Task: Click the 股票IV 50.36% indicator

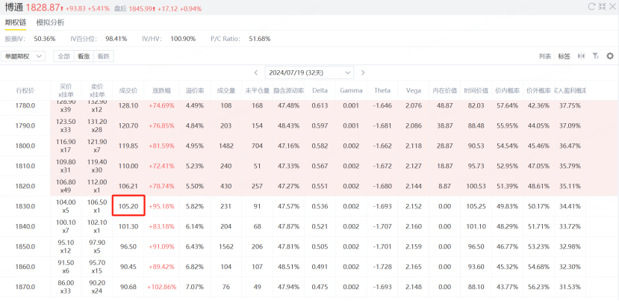Action: point(30,39)
